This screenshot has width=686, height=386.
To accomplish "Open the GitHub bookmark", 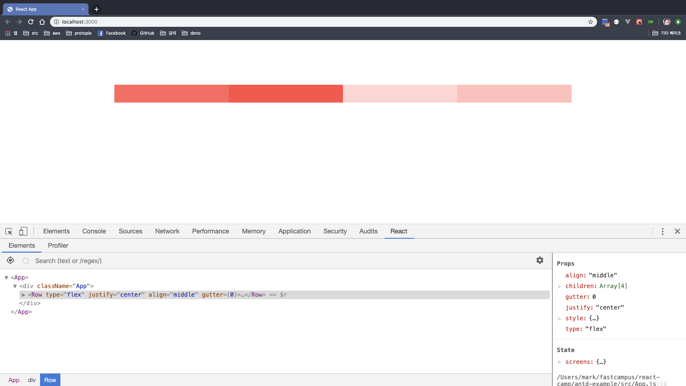I will coord(143,33).
